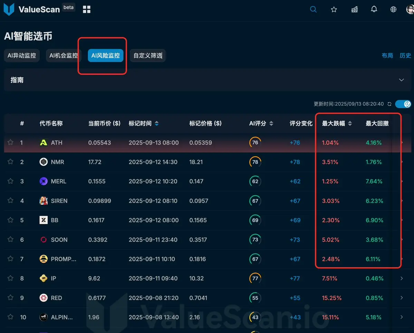Click the 布局 layout link
Screen dimensions: 414x333
(x=387, y=56)
